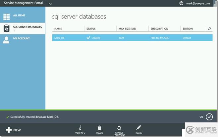Image resolution: width=218 pixels, height=137 pixels.
Task: Click the Created status text
Action: [96, 38]
